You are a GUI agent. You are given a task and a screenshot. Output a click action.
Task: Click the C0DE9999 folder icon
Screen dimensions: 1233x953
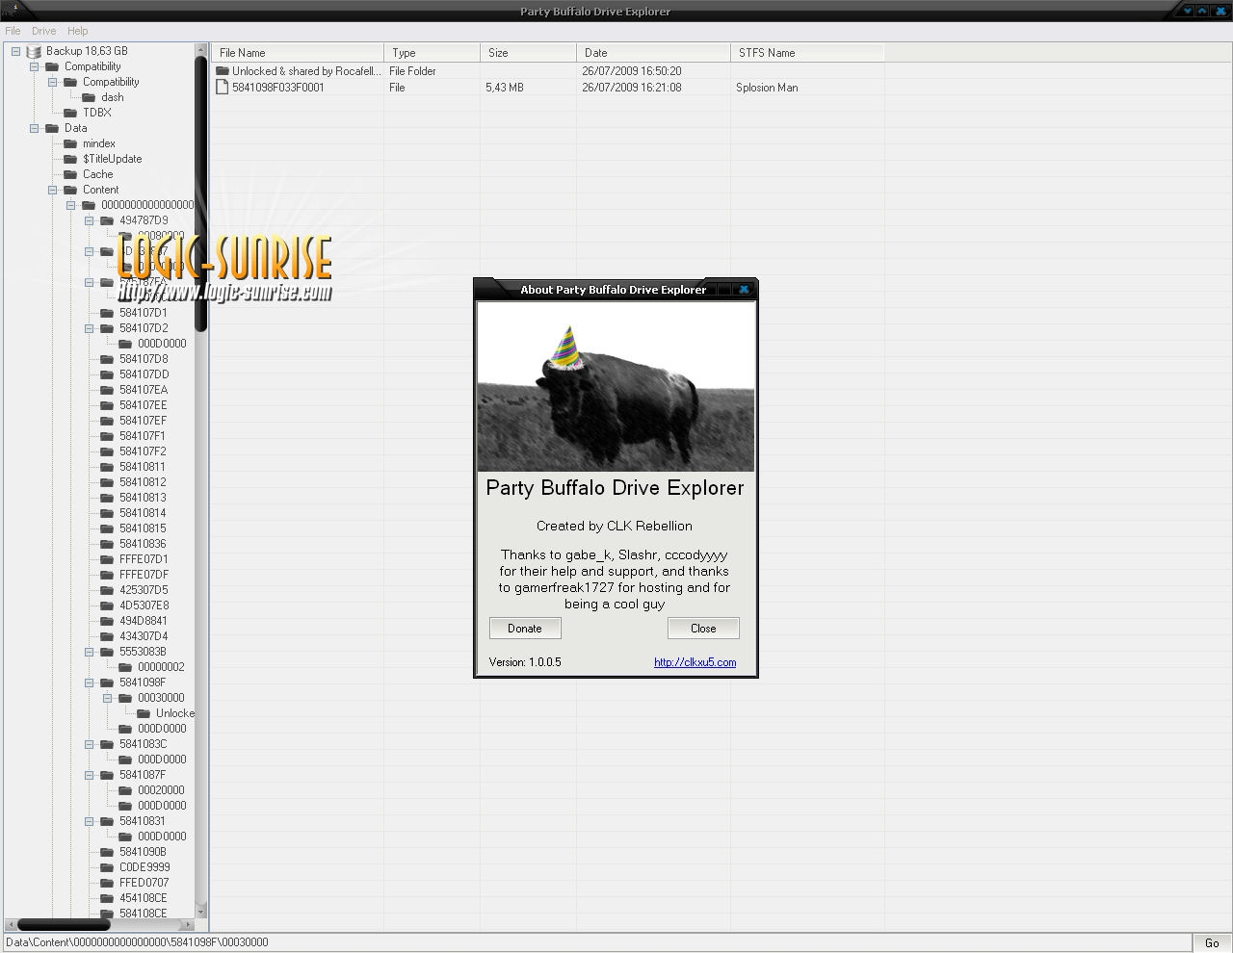[x=107, y=867]
